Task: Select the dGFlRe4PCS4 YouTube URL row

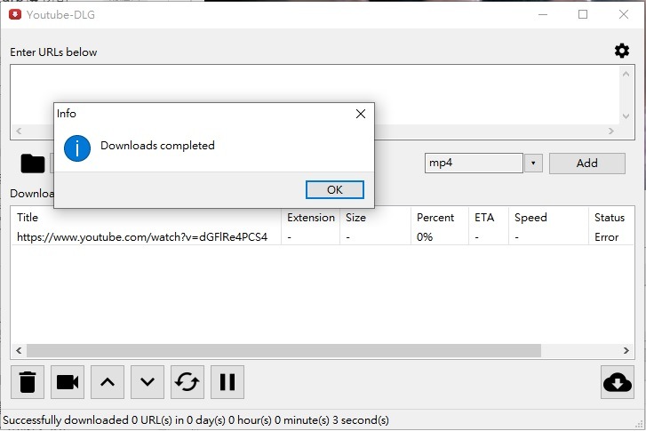Action: 323,237
